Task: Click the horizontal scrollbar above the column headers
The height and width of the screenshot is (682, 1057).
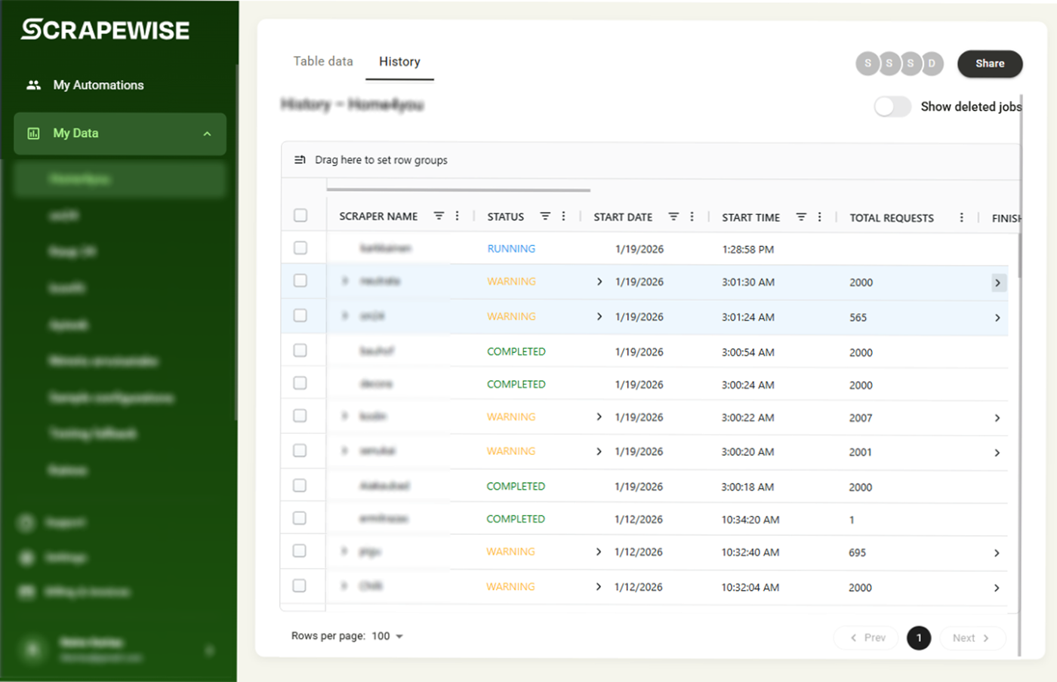Action: pyautogui.click(x=458, y=190)
